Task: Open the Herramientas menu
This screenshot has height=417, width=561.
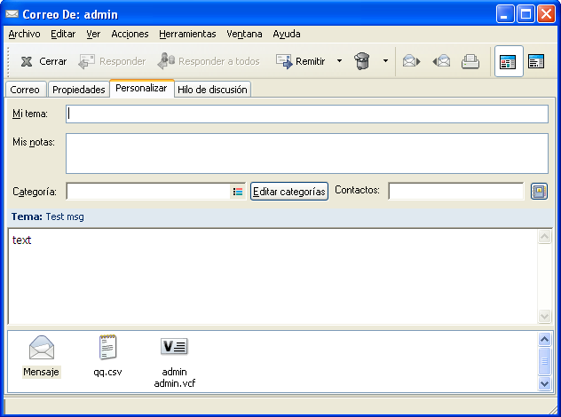Action: click(x=187, y=34)
